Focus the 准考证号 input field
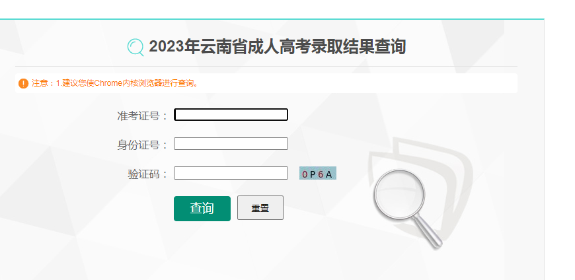This screenshot has height=280, width=575. (x=231, y=115)
